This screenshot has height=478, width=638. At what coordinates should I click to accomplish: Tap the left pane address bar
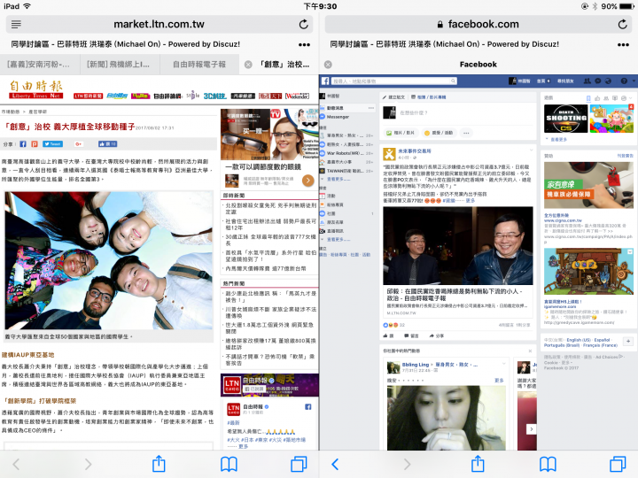click(159, 25)
